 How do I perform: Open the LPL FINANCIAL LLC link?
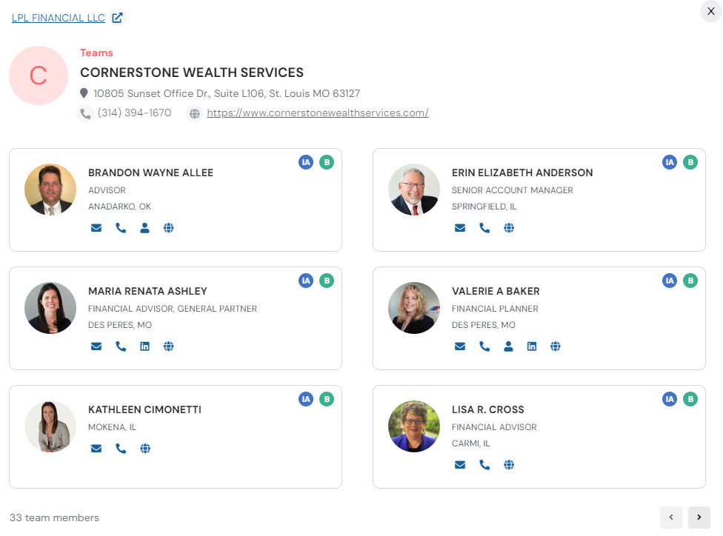coord(59,18)
